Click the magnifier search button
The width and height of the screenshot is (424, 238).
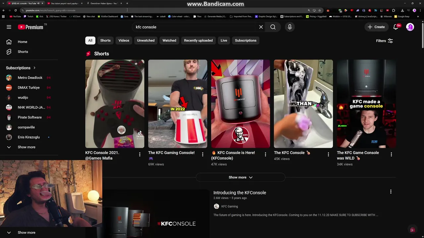(x=273, y=27)
